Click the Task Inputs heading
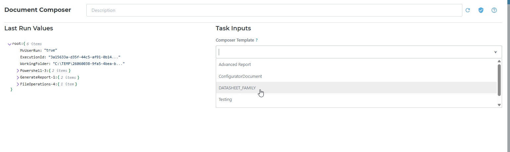 pos(233,28)
